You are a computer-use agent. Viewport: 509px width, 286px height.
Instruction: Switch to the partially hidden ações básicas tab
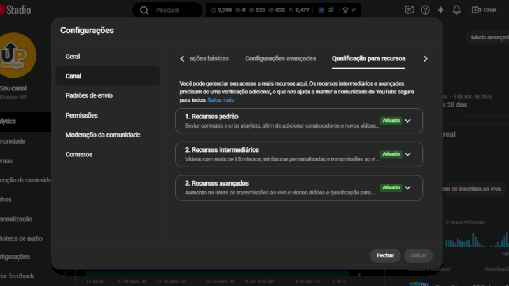tap(209, 58)
